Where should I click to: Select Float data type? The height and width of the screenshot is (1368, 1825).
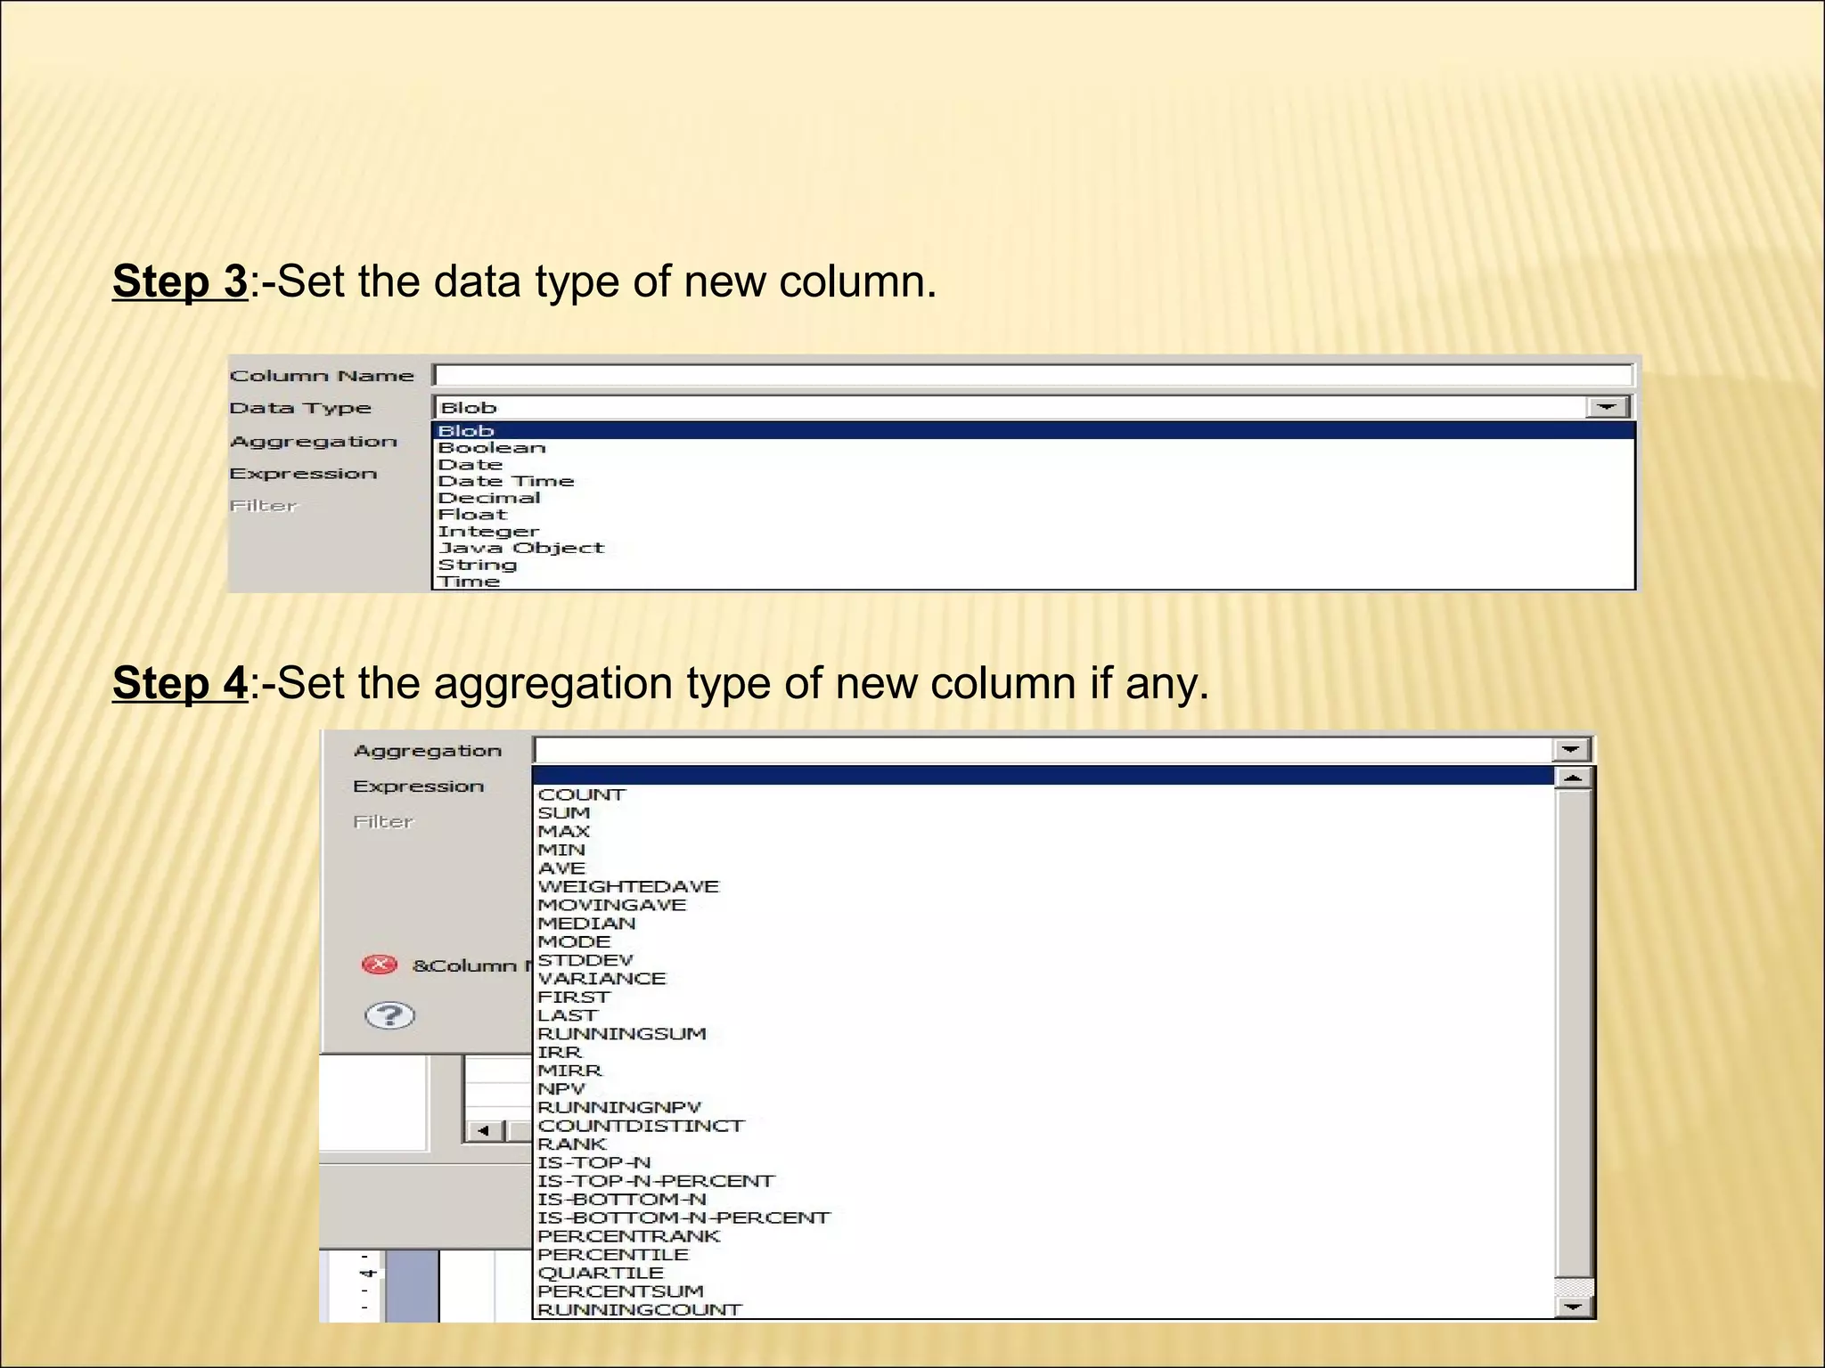pyautogui.click(x=1034, y=515)
